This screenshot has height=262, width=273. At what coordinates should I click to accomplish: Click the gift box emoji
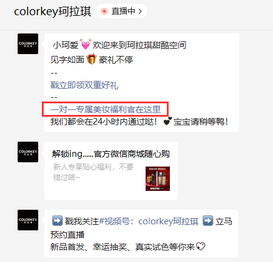click(92, 59)
